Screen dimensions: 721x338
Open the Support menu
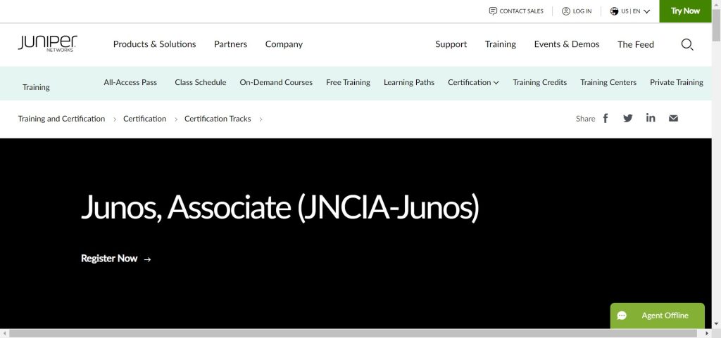[451, 44]
